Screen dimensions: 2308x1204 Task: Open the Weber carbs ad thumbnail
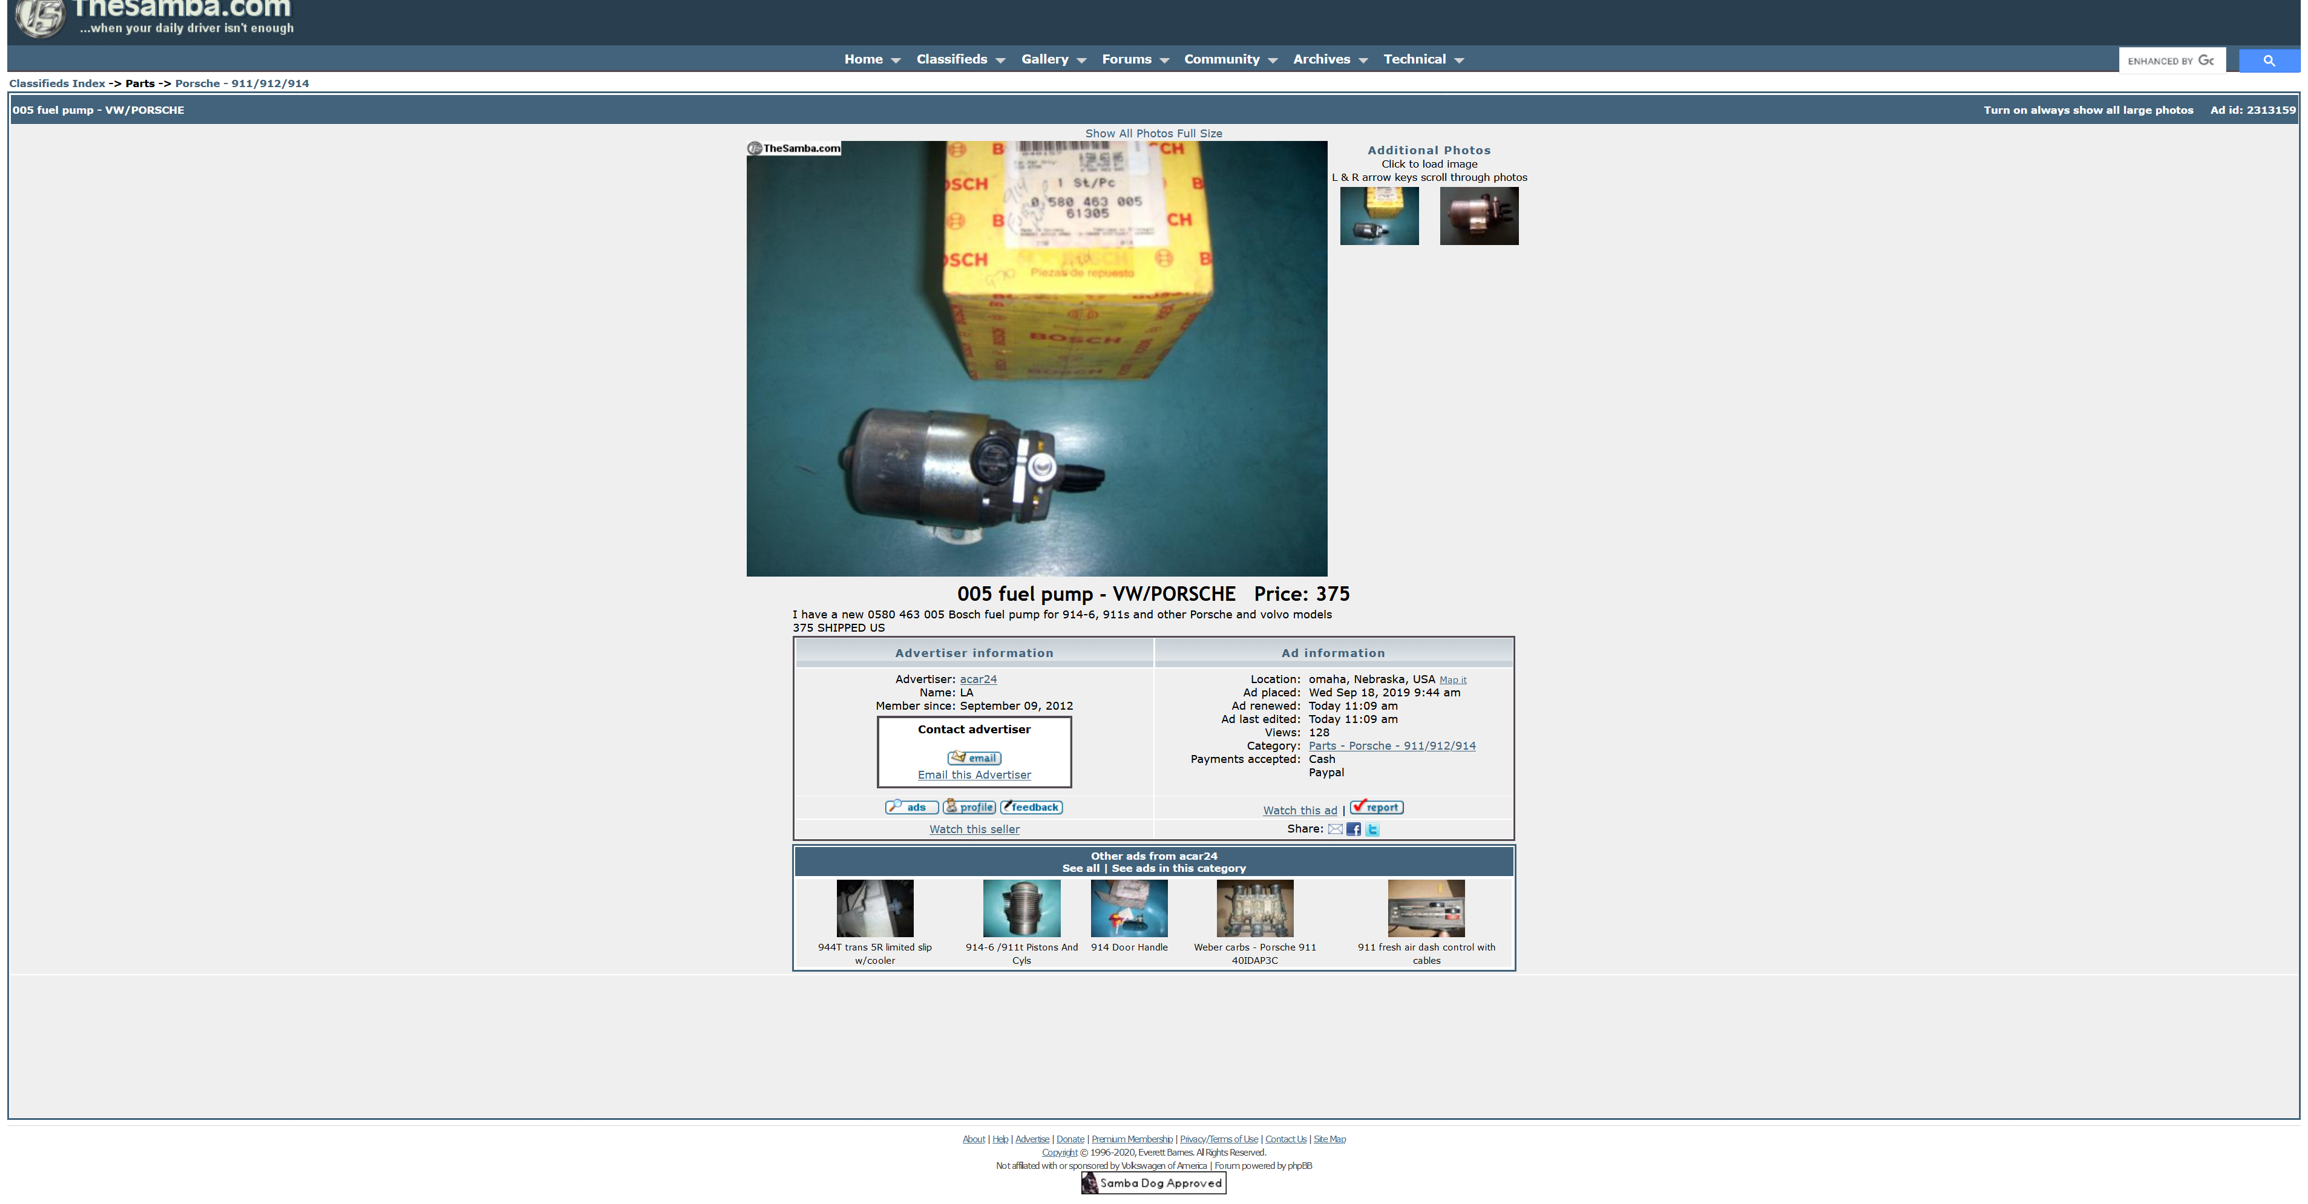click(1254, 908)
